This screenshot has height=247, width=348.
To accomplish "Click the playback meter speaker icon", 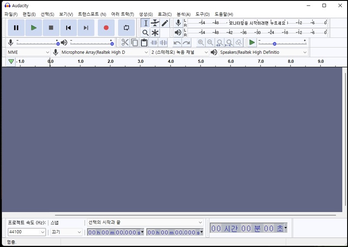I will click(178, 33).
